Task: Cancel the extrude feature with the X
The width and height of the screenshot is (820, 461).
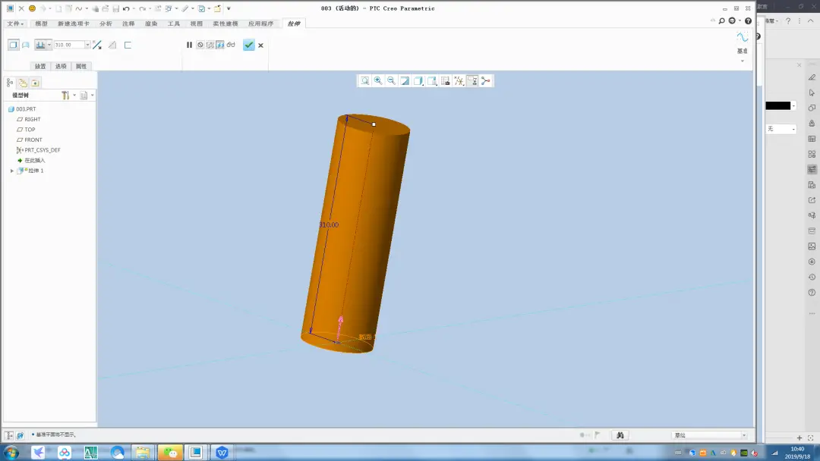Action: (260, 45)
